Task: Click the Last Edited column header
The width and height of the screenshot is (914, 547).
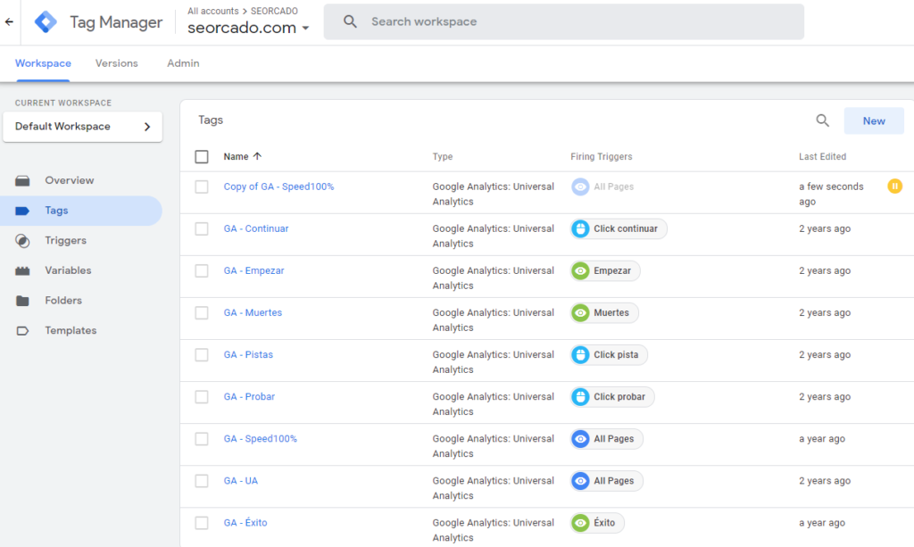Action: pos(822,157)
